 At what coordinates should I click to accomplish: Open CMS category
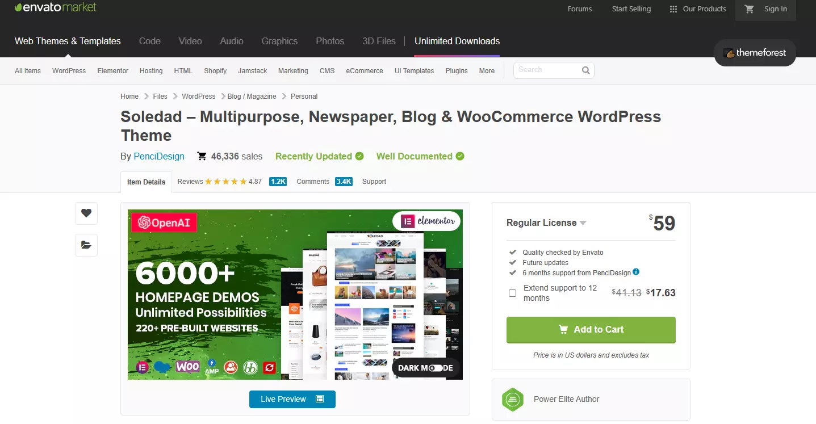click(327, 71)
